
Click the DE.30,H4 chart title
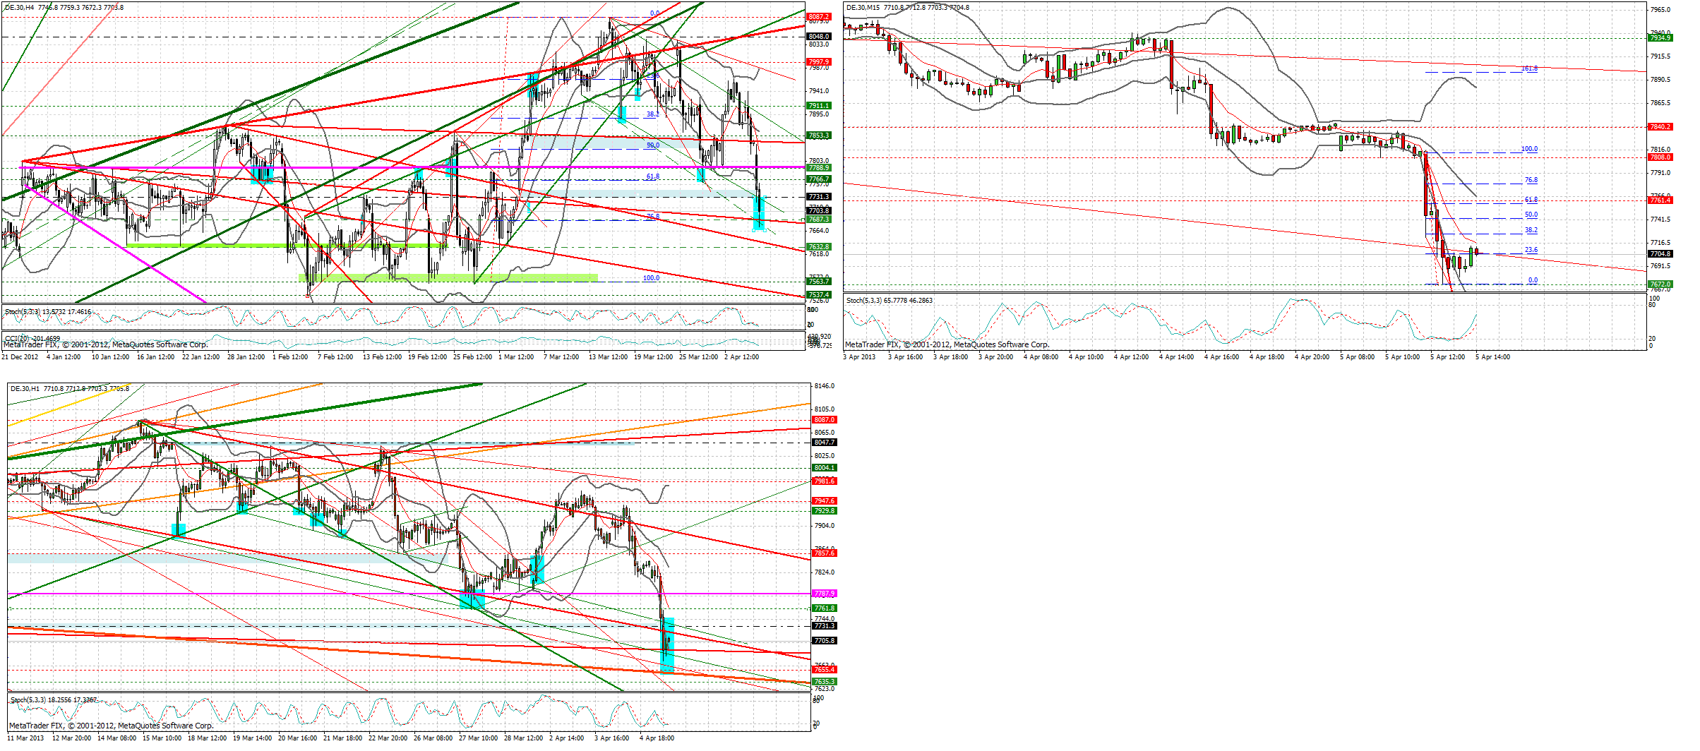(x=64, y=7)
